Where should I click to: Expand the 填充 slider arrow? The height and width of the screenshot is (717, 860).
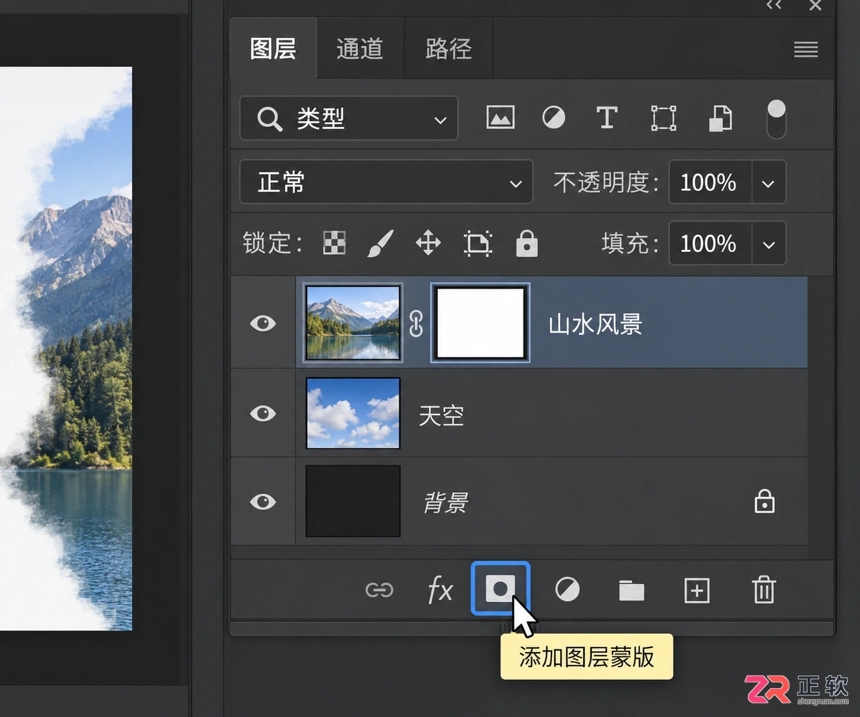click(x=769, y=244)
